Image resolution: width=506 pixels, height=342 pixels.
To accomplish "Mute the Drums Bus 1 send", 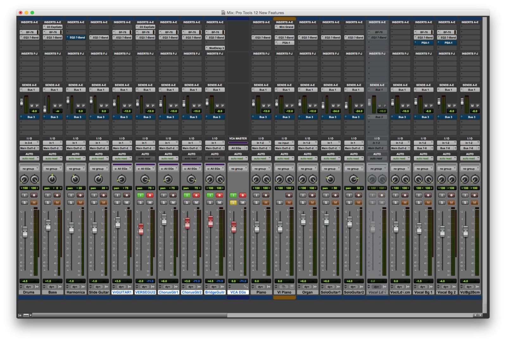I will click(x=32, y=106).
